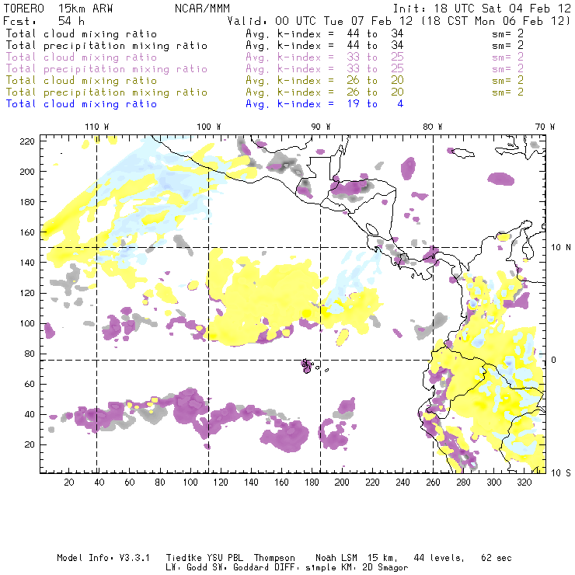Select black 'Total cloud mixing ratio' legend line

pos(82,34)
